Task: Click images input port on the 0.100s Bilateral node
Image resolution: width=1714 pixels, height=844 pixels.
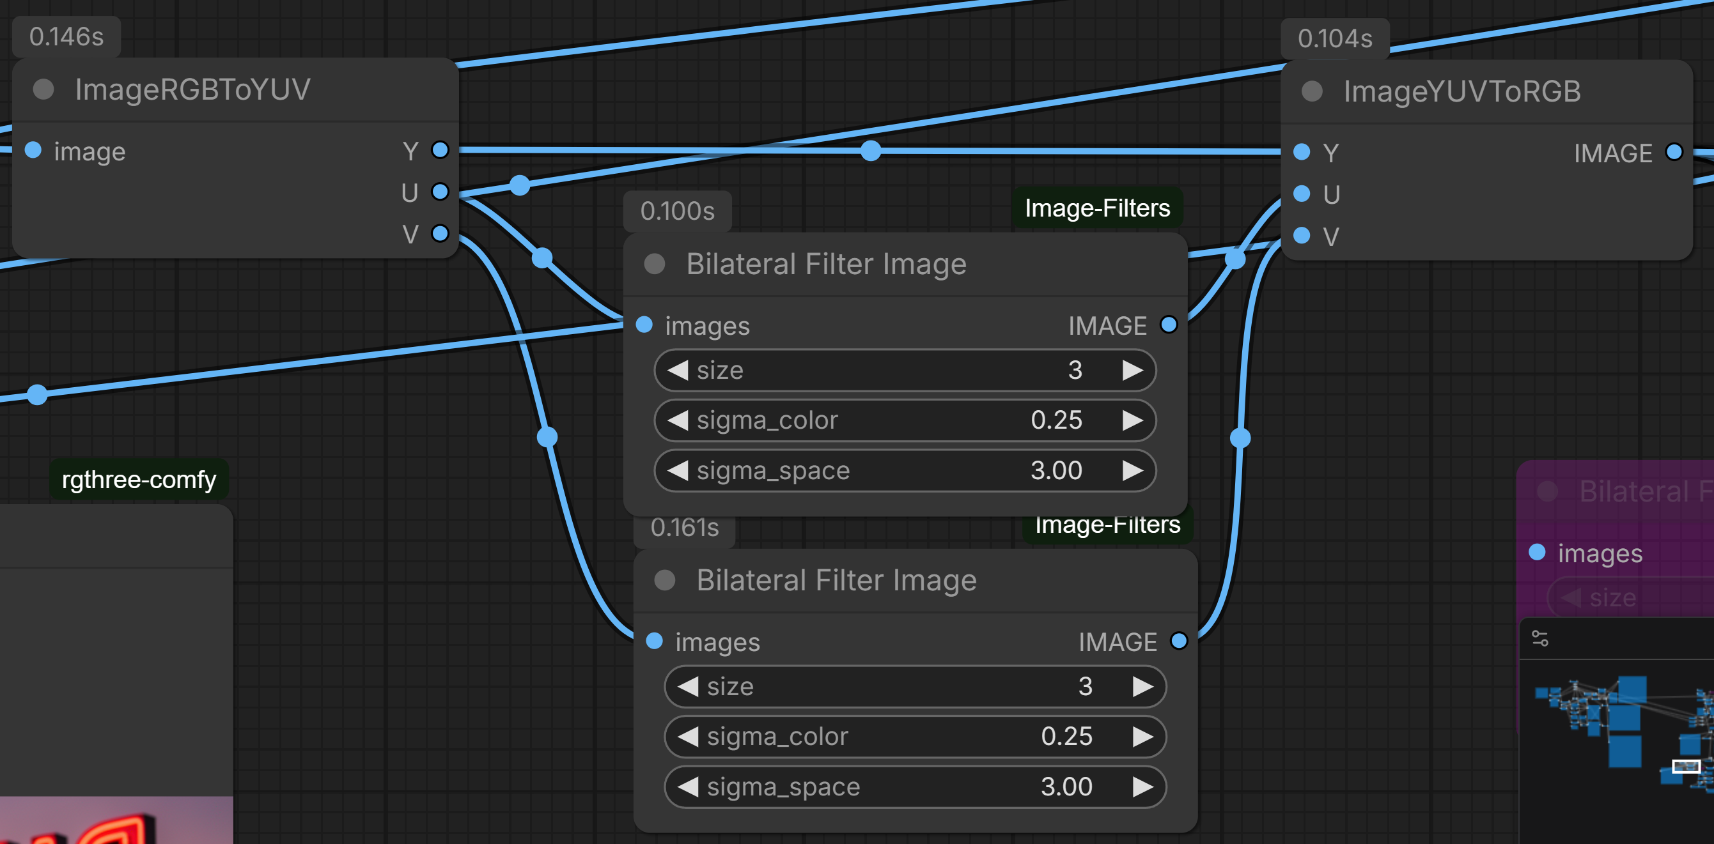Action: pos(644,325)
